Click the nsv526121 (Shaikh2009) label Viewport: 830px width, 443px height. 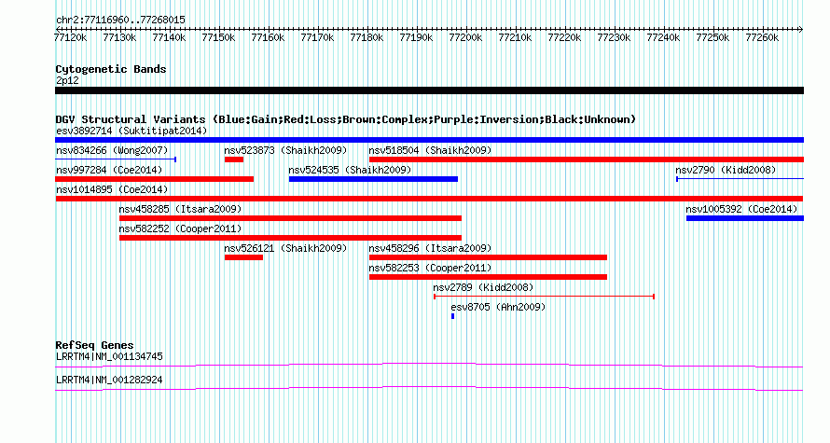pos(285,248)
